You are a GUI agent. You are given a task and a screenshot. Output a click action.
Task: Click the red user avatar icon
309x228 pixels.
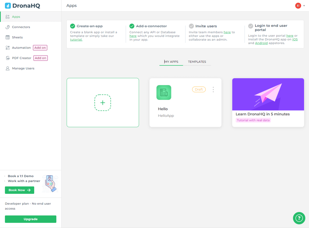click(x=298, y=6)
